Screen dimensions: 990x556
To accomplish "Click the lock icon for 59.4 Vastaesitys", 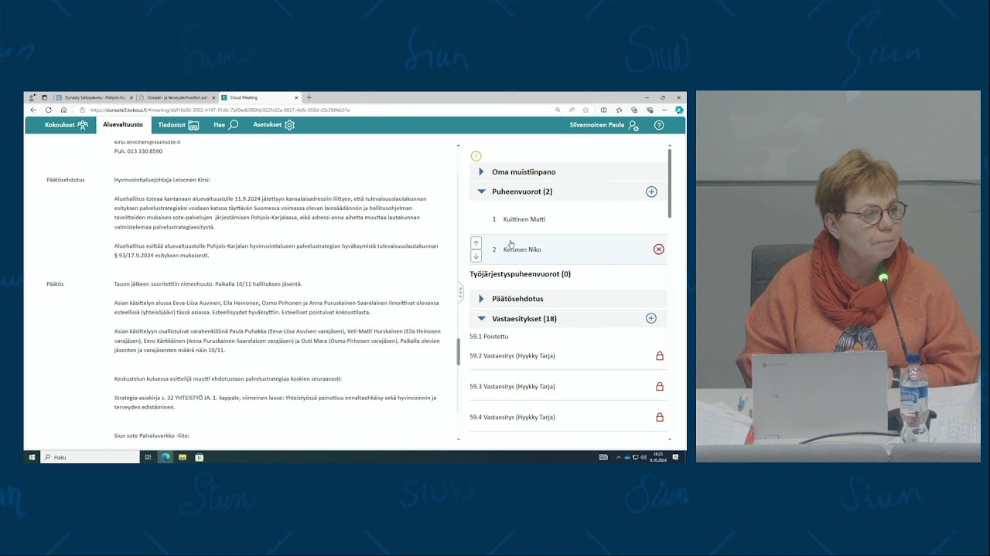I will tap(660, 417).
